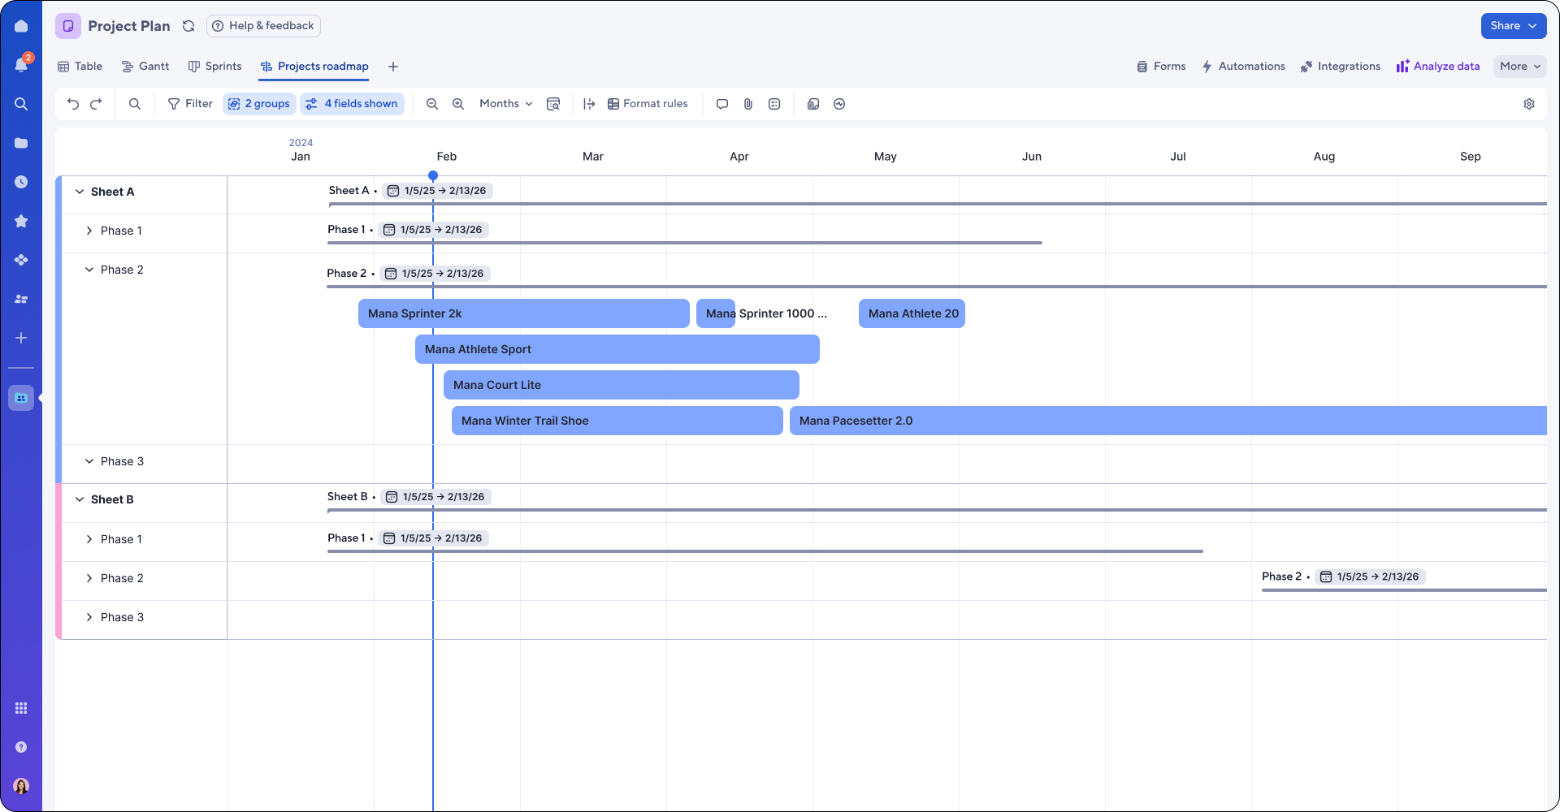Screen dimensions: 1560x812
Task: Switch to the Sprints tab
Action: click(214, 67)
